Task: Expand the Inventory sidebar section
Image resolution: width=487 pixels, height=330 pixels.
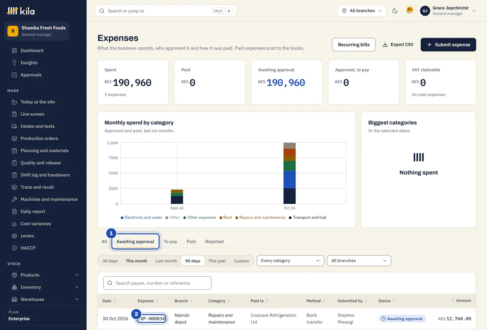Action: click(45, 287)
